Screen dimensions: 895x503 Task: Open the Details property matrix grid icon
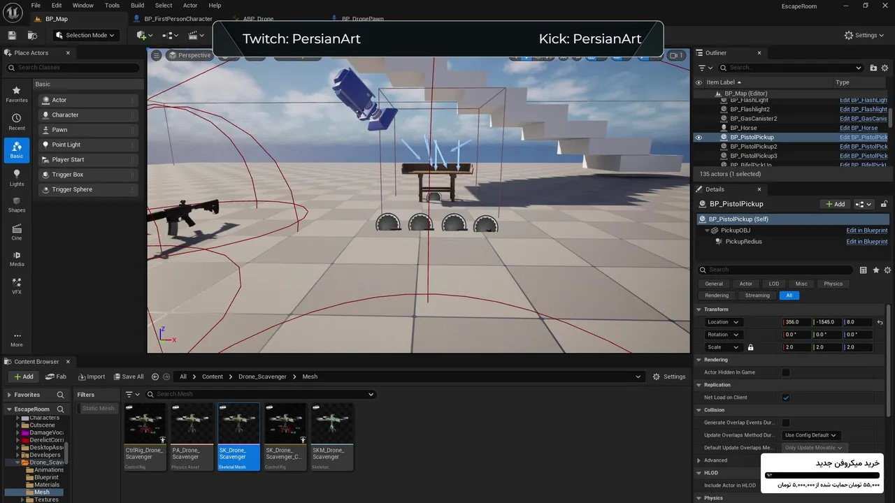tap(864, 270)
